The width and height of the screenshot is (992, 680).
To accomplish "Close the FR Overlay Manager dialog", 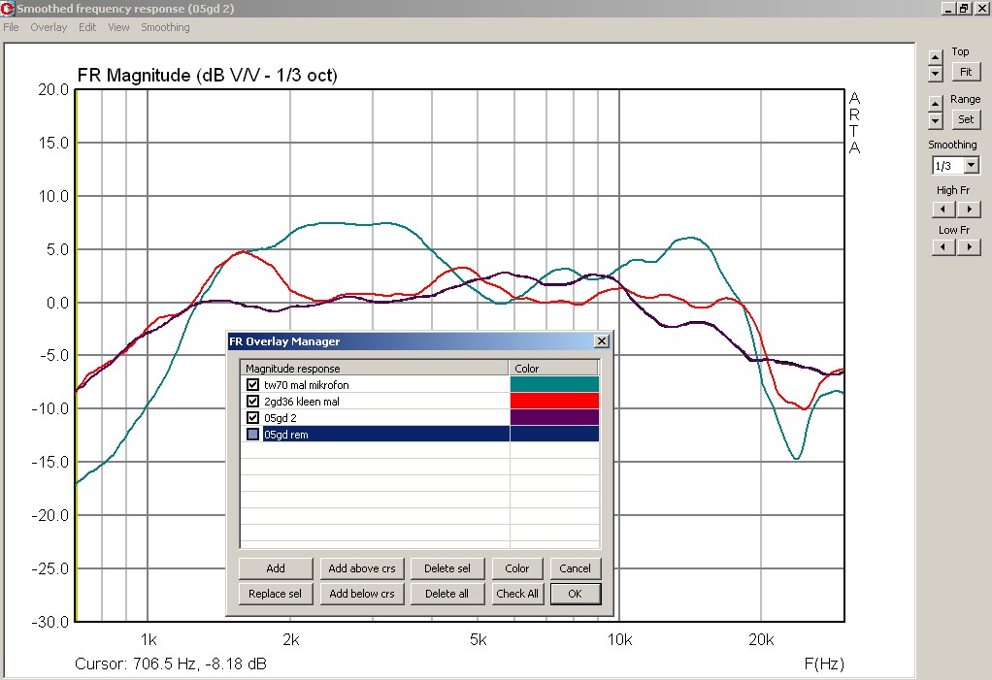I will click(602, 341).
